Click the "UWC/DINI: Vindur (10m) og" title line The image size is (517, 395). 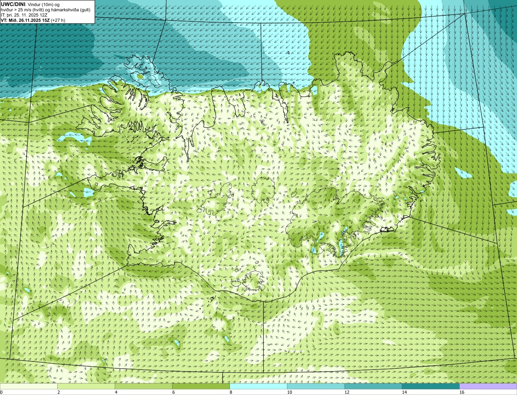[x=30, y=4]
